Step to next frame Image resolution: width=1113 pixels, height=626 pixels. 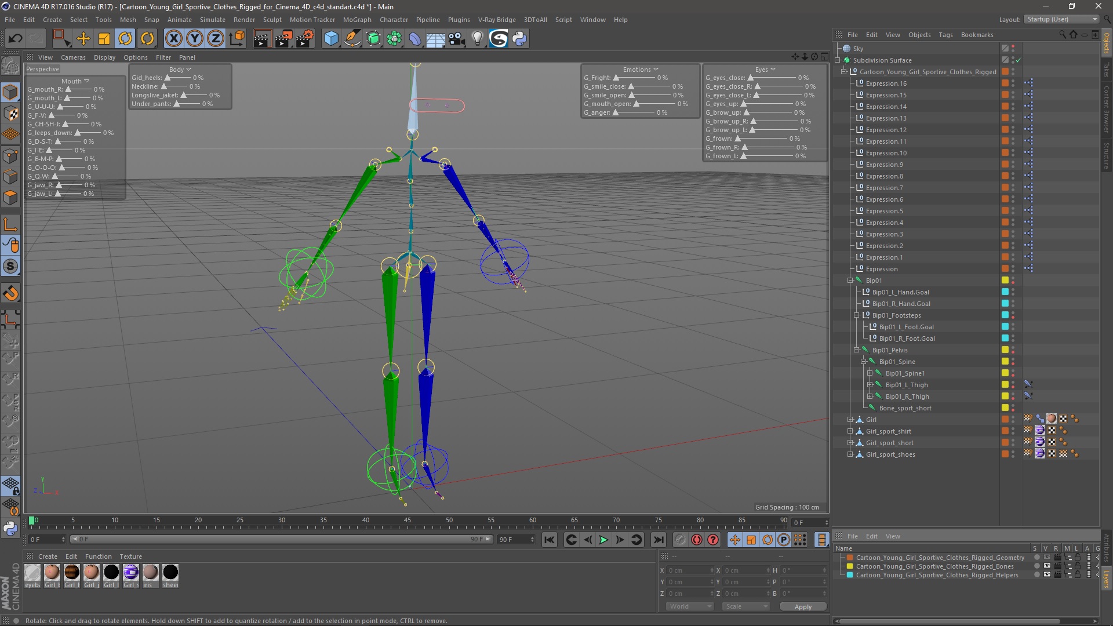coord(620,540)
